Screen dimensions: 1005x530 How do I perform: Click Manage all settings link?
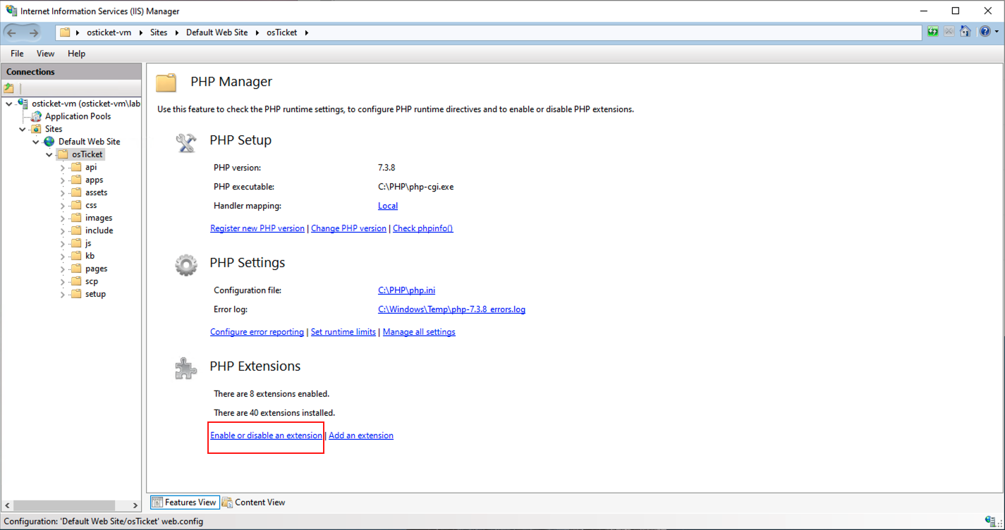(419, 332)
